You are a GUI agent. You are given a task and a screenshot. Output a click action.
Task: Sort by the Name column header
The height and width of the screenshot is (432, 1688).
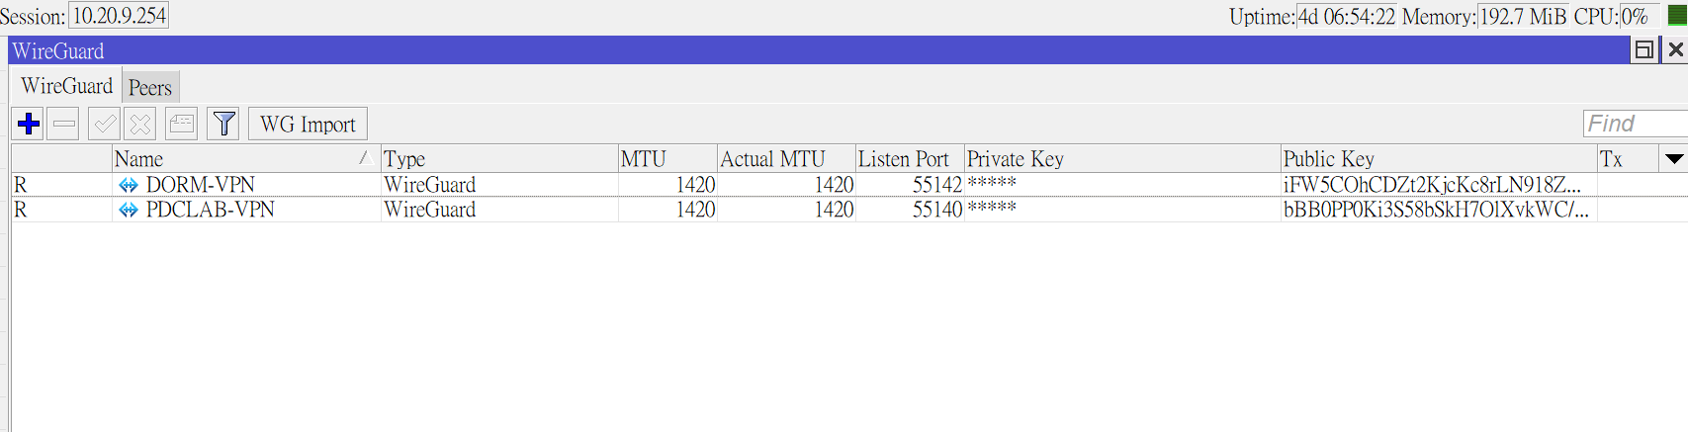point(237,159)
